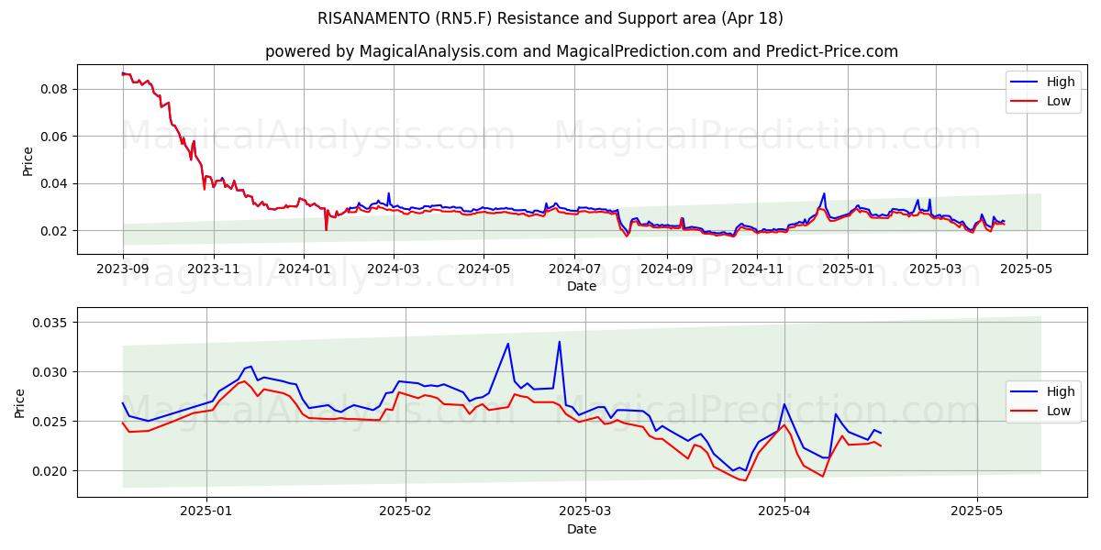Click top chart x-axis label '2025-05'

coord(1026,269)
